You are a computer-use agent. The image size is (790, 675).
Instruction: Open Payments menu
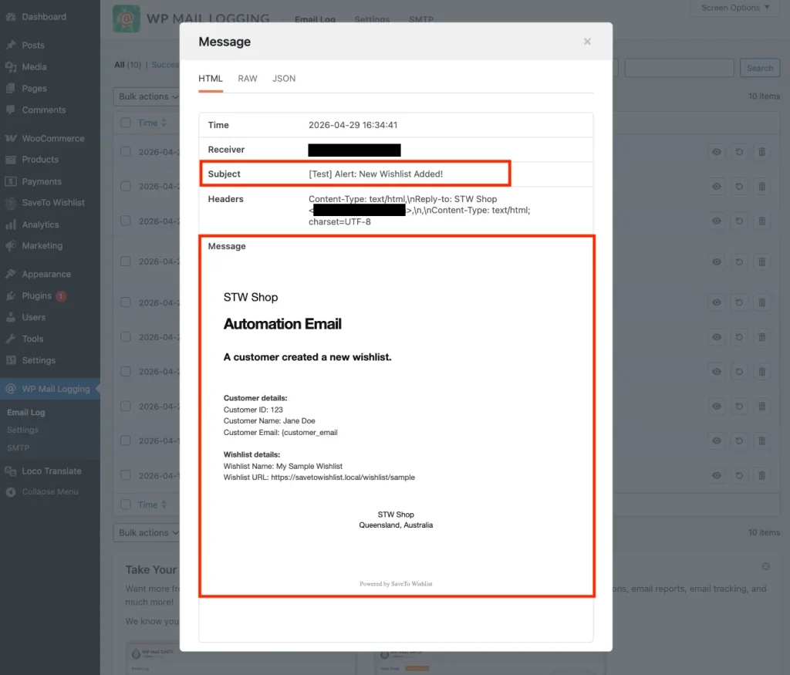(x=42, y=181)
